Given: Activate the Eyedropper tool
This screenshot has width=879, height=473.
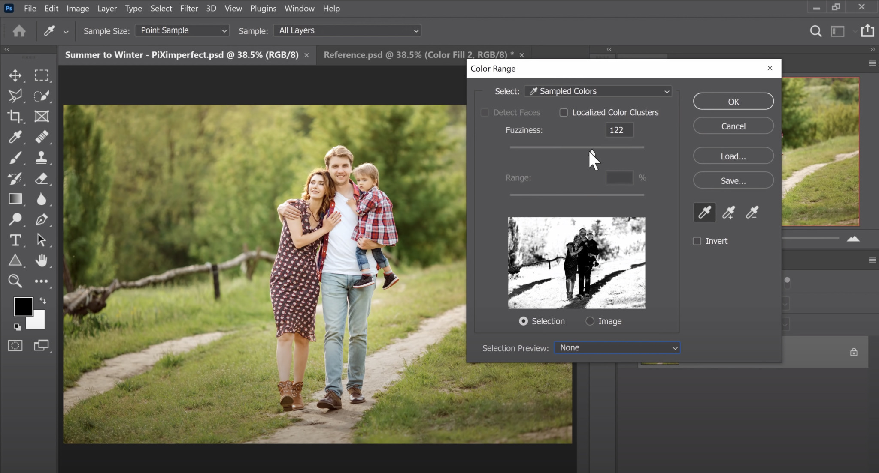Looking at the screenshot, I should 15,137.
